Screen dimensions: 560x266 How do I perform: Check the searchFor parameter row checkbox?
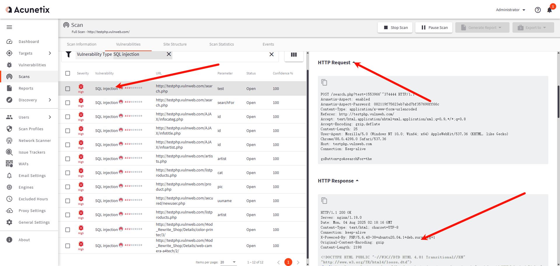click(x=68, y=103)
